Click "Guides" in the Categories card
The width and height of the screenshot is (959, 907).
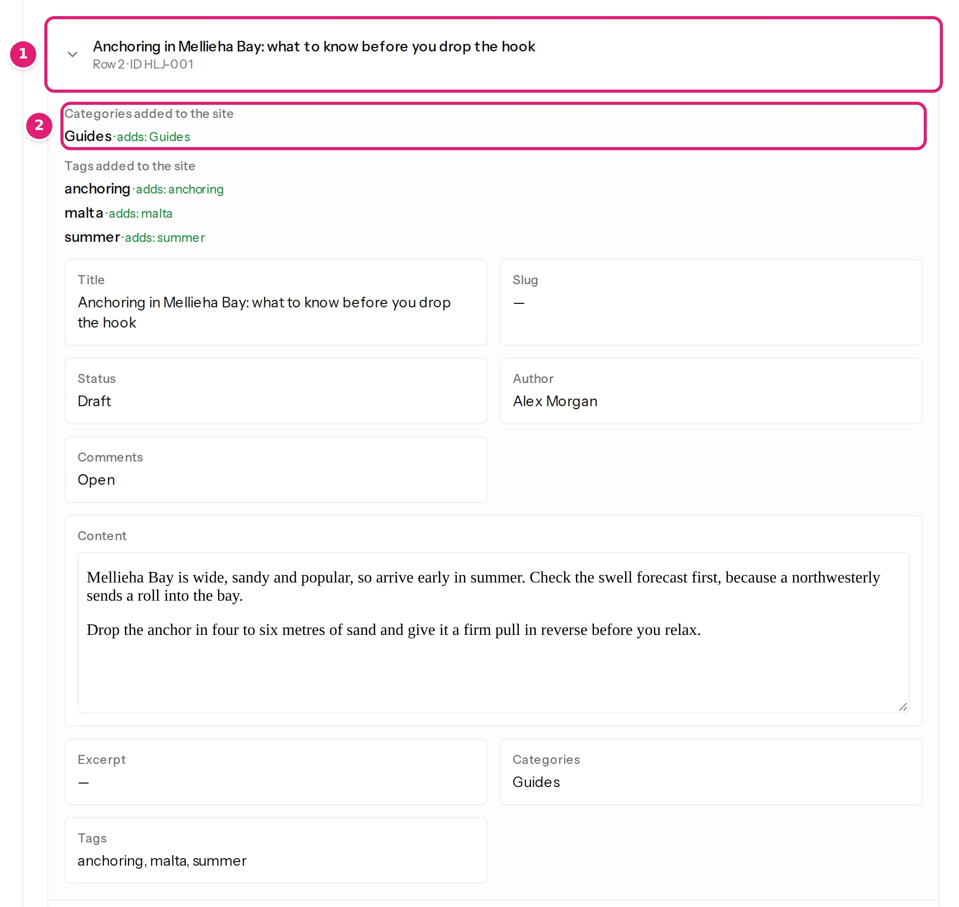536,782
